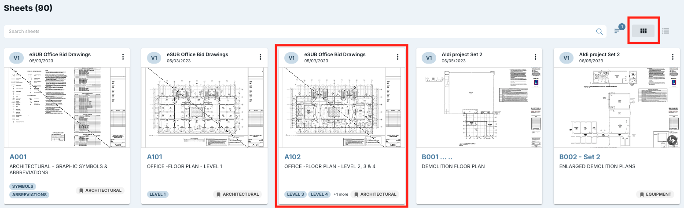Click the Sheets (90) heading
Viewport: 684px width, 208px height.
pos(28,8)
